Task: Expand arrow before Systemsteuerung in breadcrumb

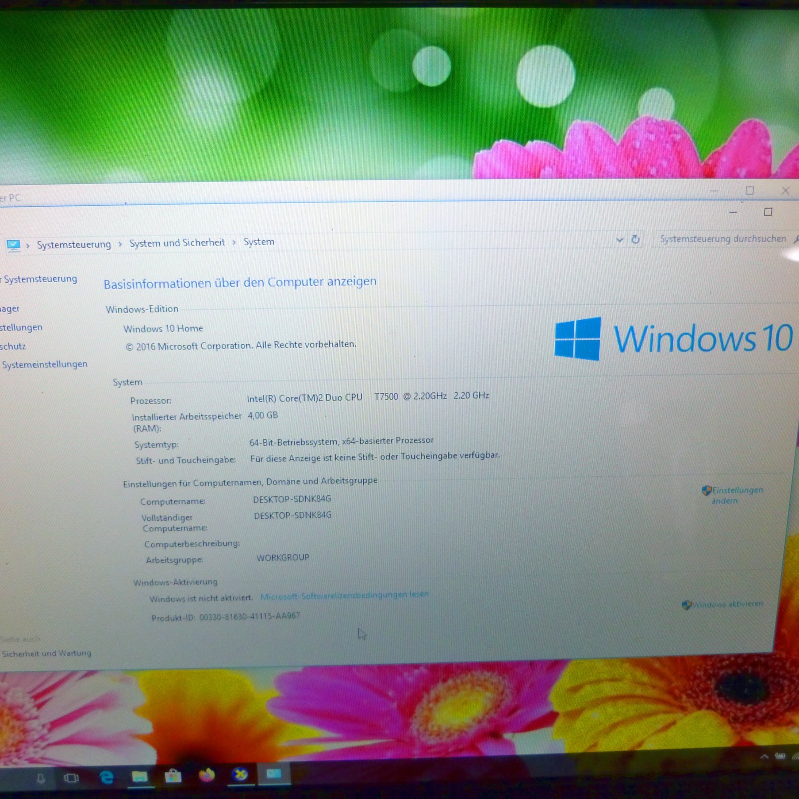Action: pos(28,245)
